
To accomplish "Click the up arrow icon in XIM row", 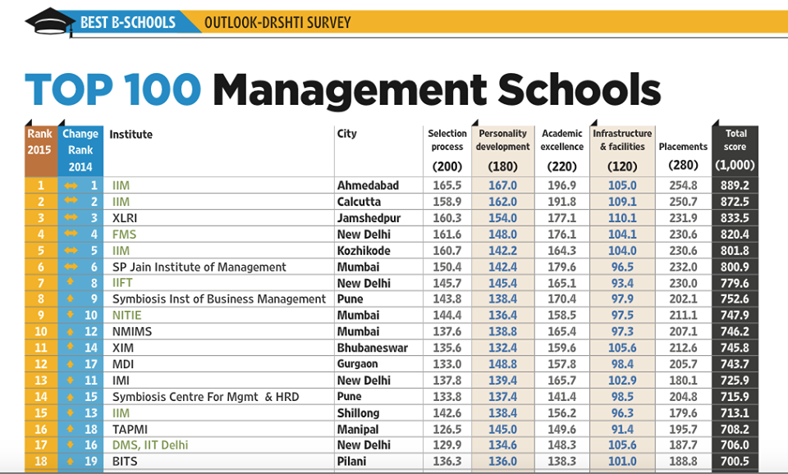I will (71, 346).
